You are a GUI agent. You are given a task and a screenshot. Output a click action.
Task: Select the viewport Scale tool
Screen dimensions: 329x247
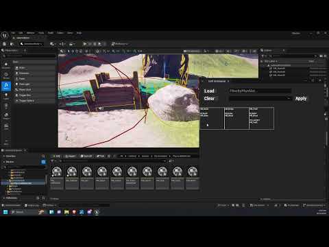tap(81, 51)
